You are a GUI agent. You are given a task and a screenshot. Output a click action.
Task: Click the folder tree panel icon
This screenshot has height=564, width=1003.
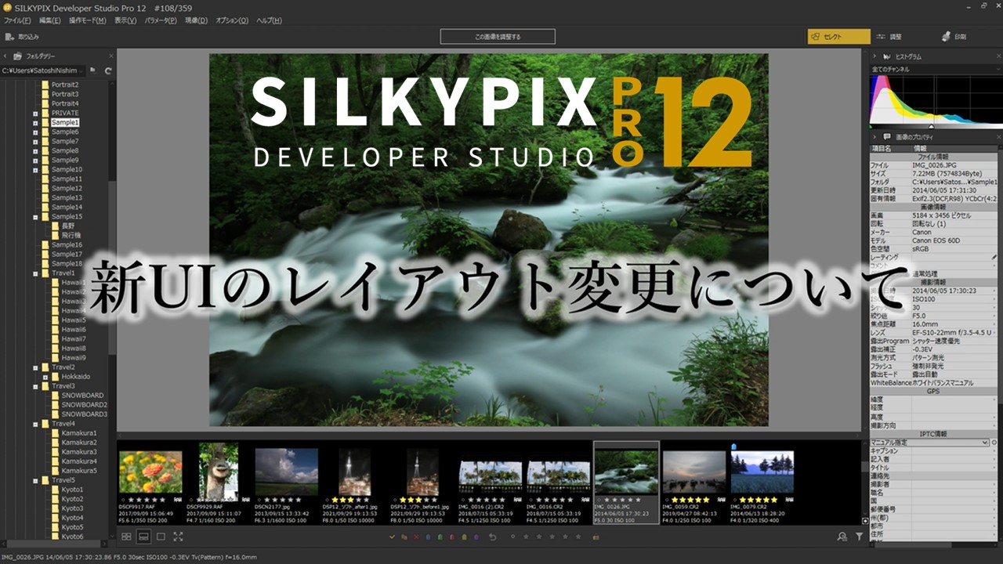coord(19,56)
